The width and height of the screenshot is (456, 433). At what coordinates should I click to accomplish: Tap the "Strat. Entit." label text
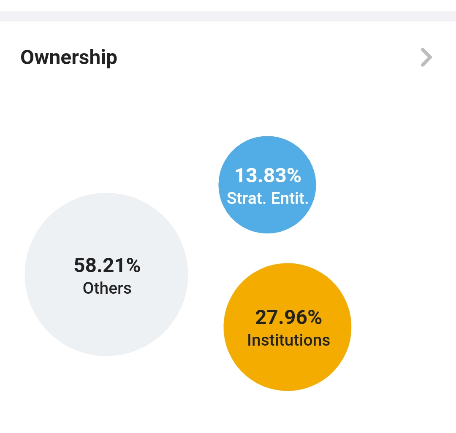pos(268,198)
